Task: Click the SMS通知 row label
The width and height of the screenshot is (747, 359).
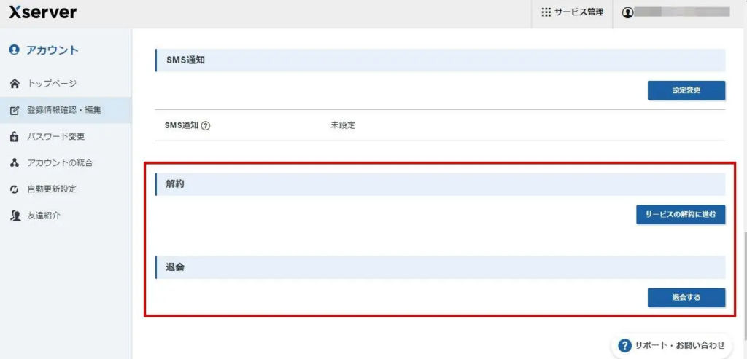Action: (181, 126)
